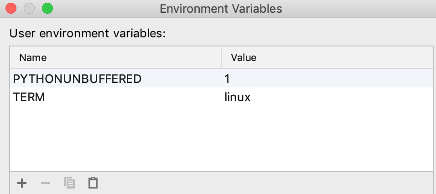
Task: Sort by the Name column header
Action: [x=33, y=58]
